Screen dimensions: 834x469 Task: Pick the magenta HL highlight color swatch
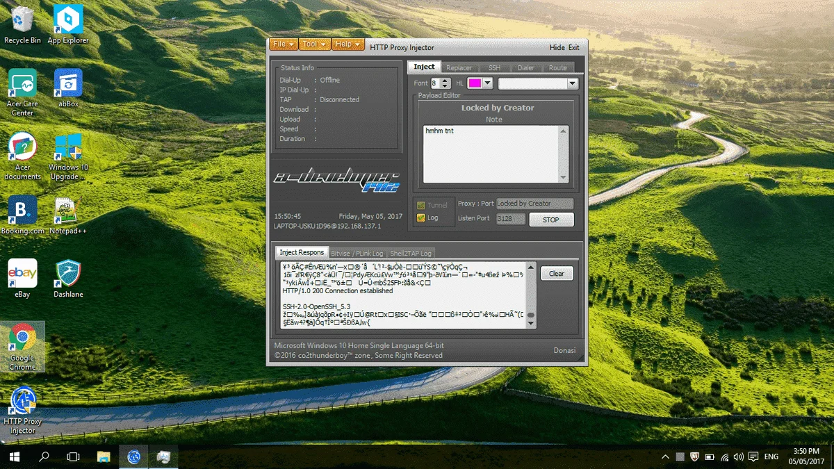pyautogui.click(x=475, y=83)
